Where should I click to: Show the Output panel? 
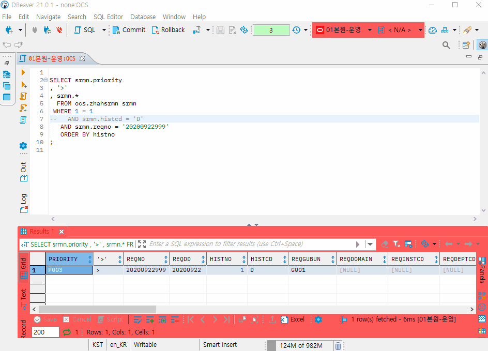(24, 172)
